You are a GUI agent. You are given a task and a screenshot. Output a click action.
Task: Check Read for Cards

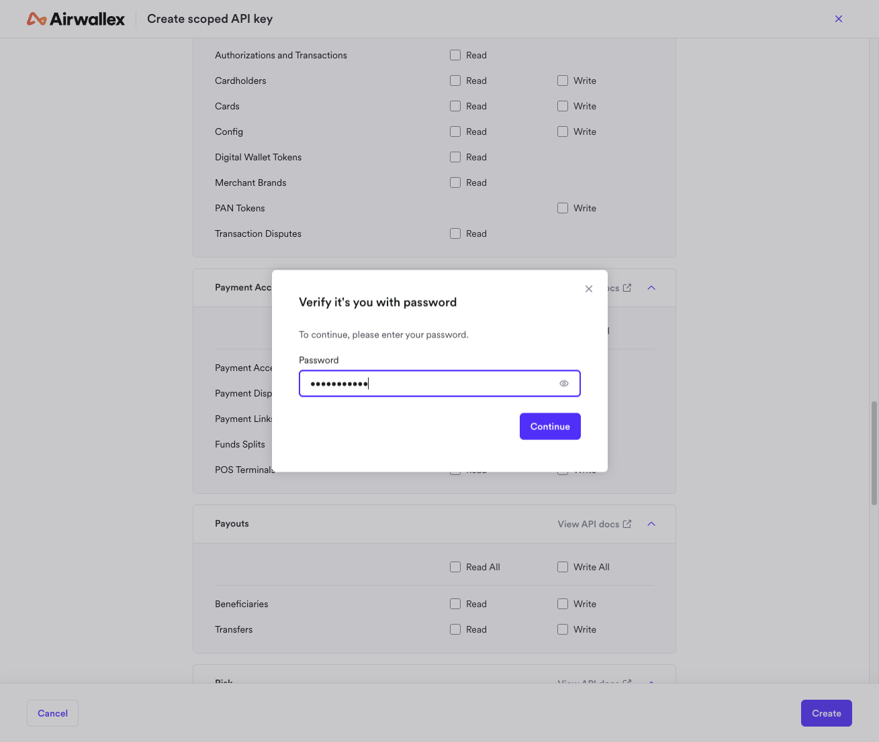click(x=455, y=106)
